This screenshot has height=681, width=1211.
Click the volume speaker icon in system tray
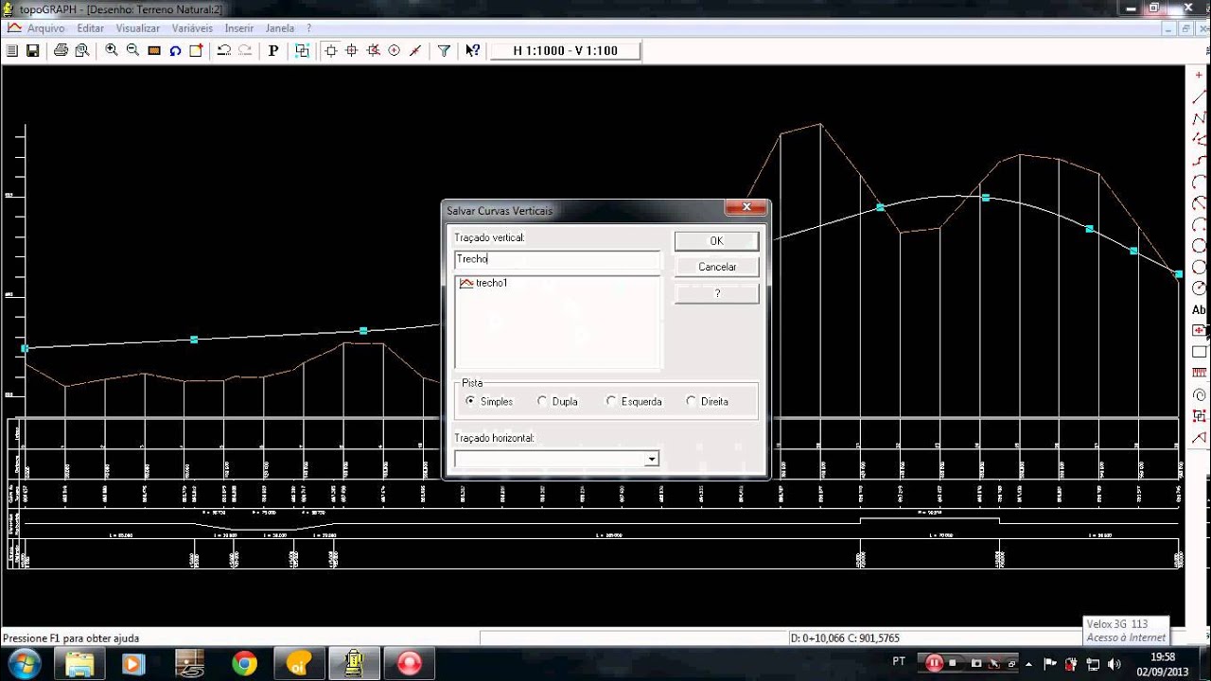click(x=1113, y=663)
